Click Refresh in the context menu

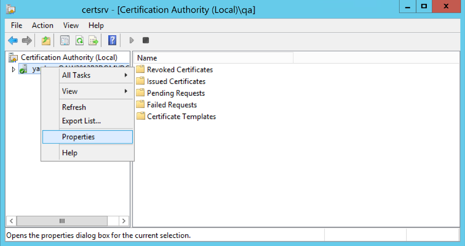(x=74, y=107)
